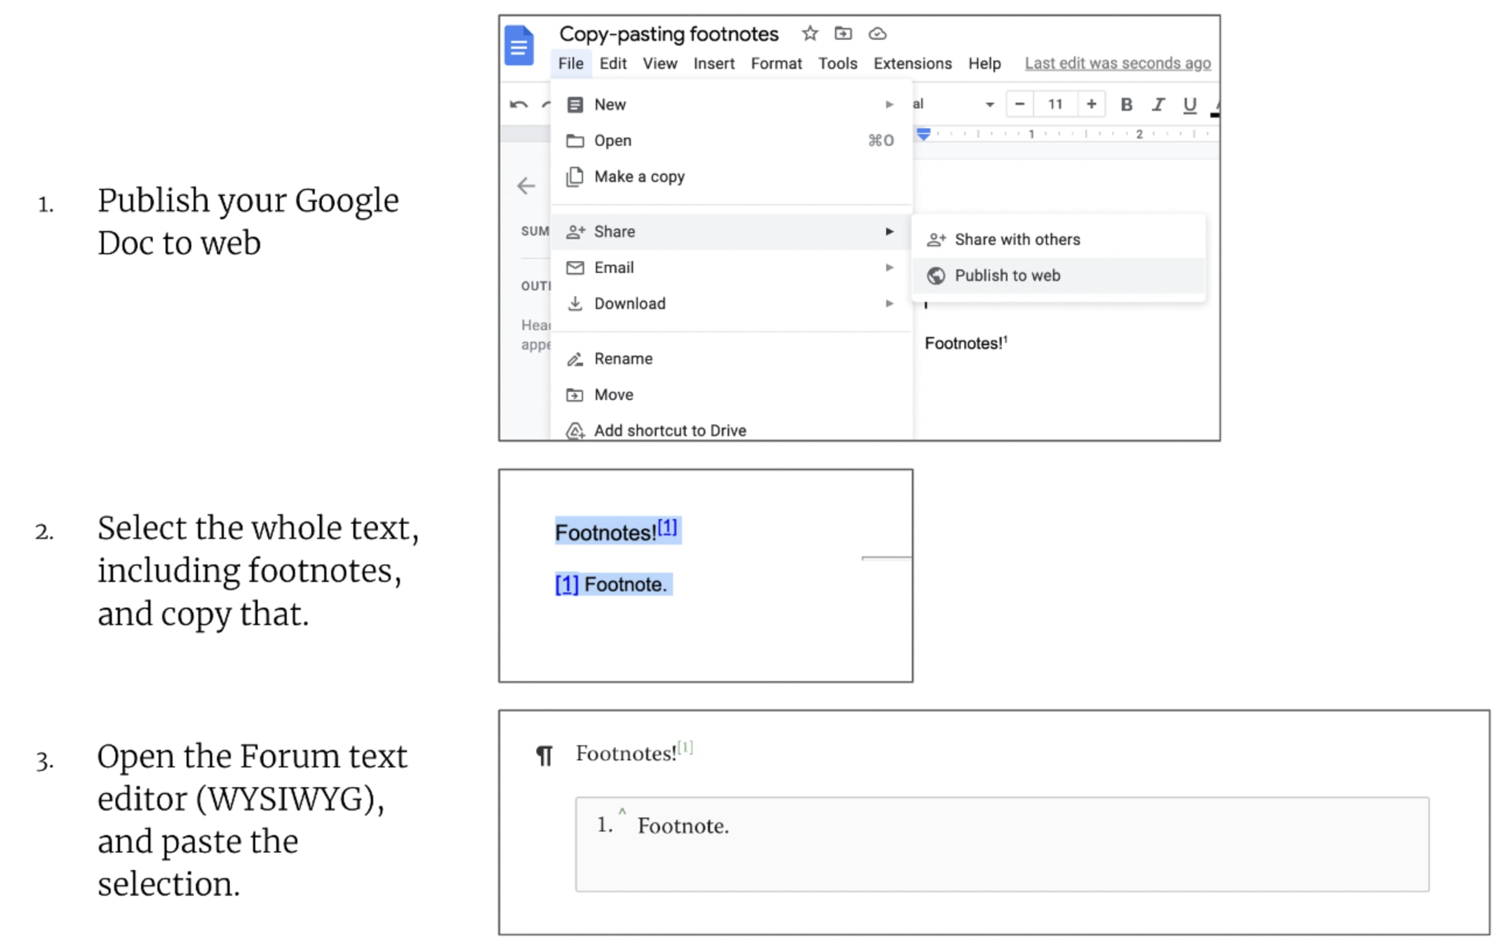Screen dimensions: 1503x947
Task: Click the undo arrow in toolbar
Action: tap(519, 104)
